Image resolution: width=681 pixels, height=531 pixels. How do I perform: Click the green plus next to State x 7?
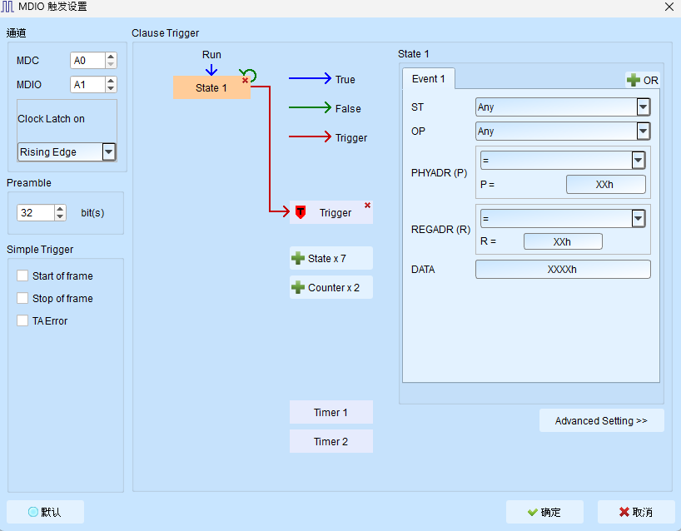coord(298,258)
